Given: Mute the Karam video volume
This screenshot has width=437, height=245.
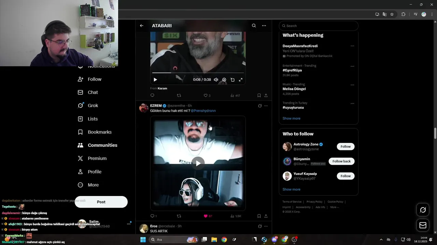Looking at the screenshot, I should [x=216, y=80].
